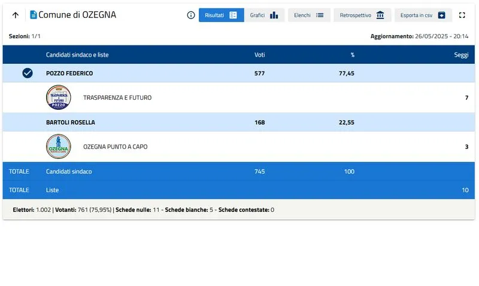Open the Elenchi list view
This screenshot has height=286, width=479.
pyautogui.click(x=309, y=15)
